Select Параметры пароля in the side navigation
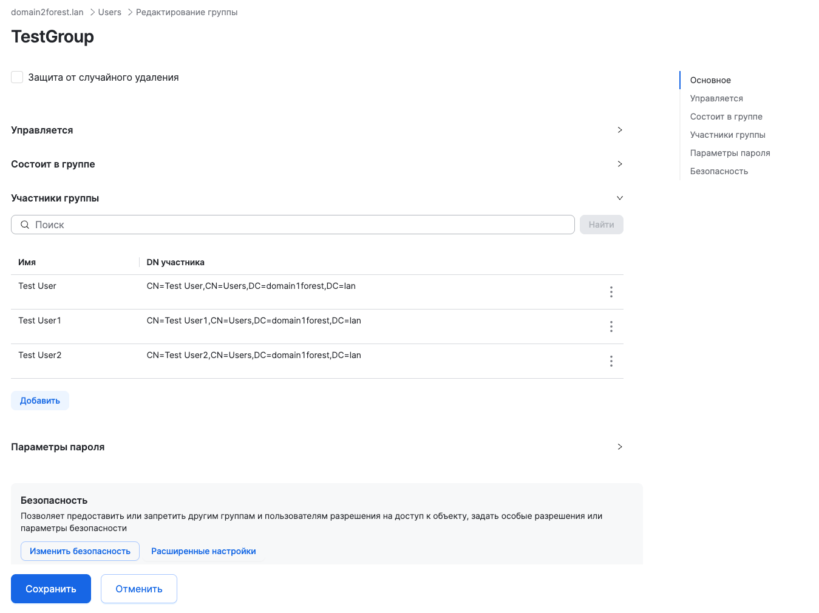Screen dimensions: 819x613 [730, 153]
